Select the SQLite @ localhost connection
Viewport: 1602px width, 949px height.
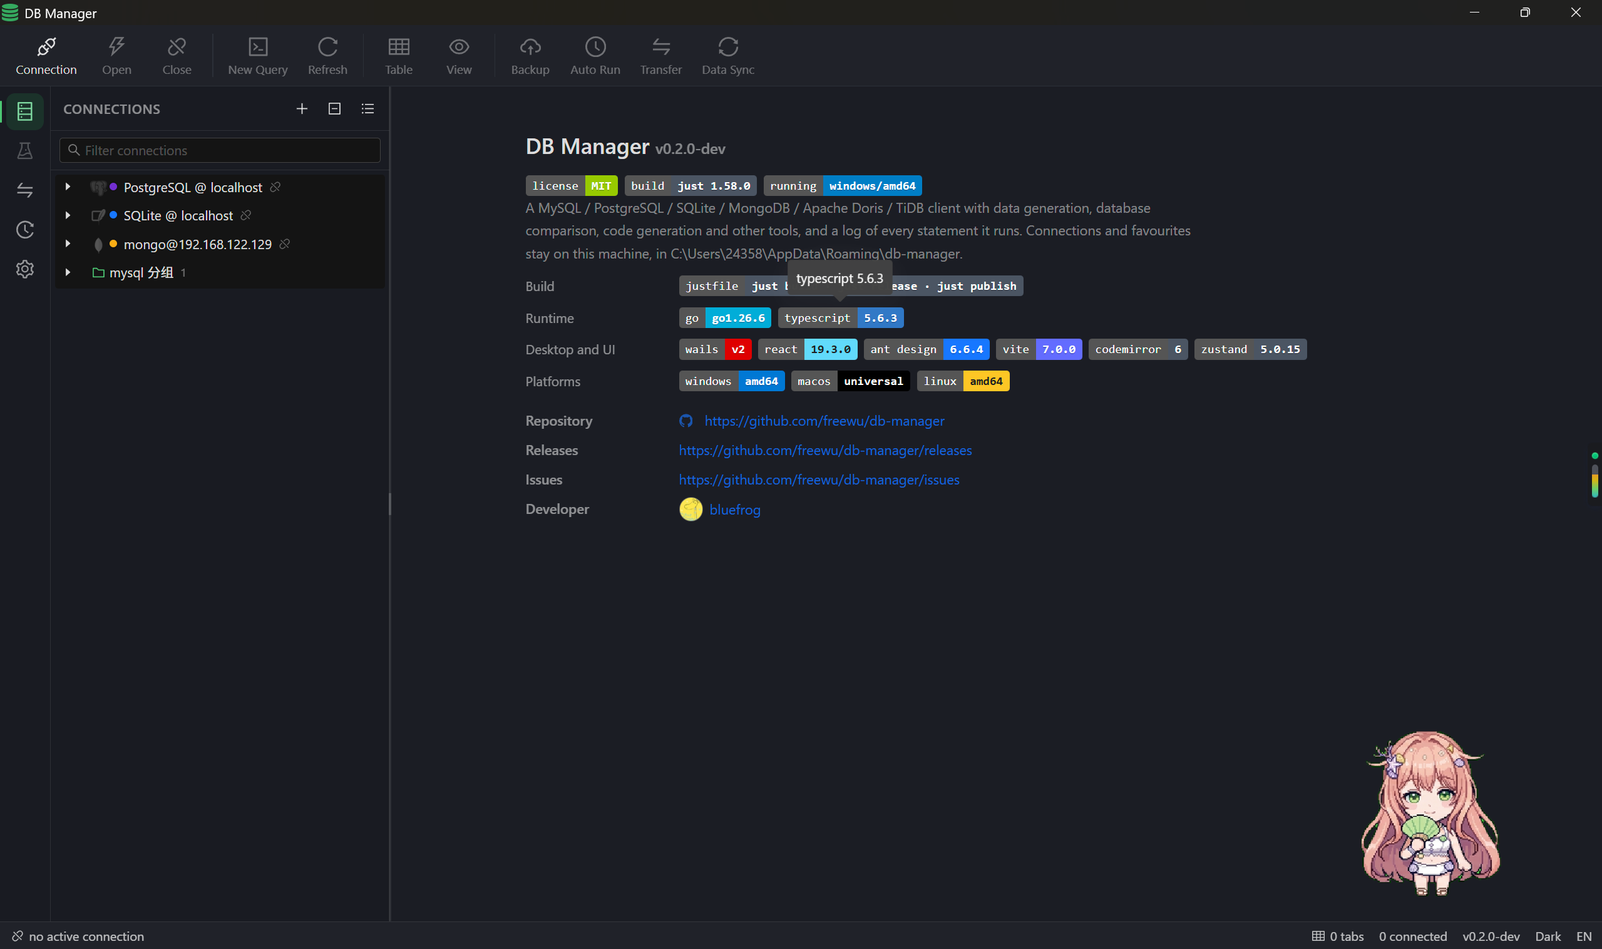(178, 215)
